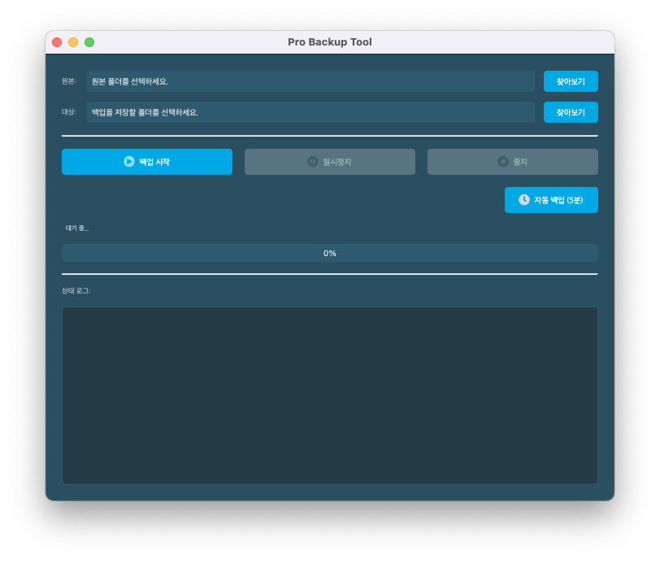The image size is (660, 561).
Task: Click the 대상 destination folder field
Action: tap(310, 112)
